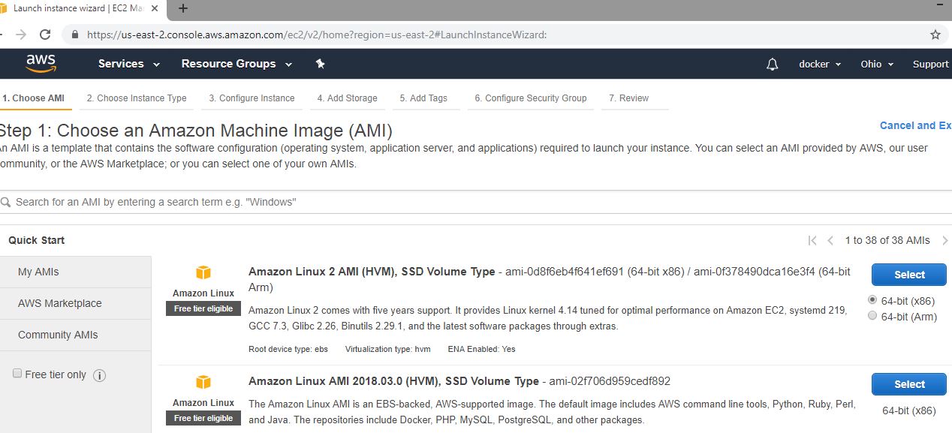Open My AMIs in sidebar
952x433 pixels.
click(x=75, y=272)
